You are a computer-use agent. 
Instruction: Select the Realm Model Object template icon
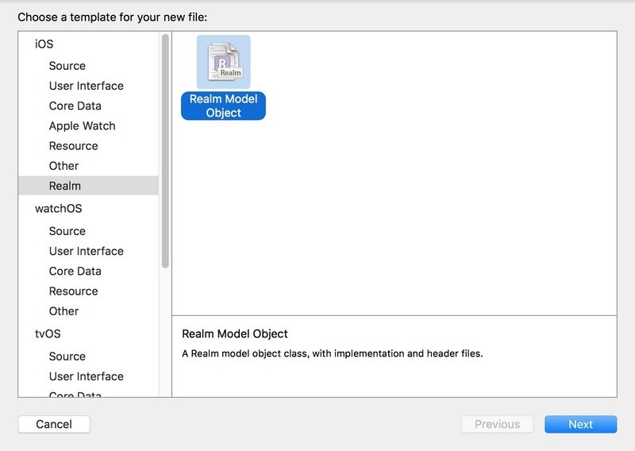tap(224, 62)
